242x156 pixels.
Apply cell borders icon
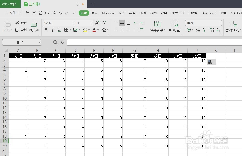click(66, 30)
